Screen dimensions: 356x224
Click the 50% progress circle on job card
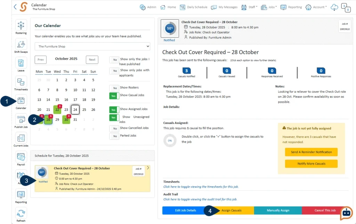(42, 172)
